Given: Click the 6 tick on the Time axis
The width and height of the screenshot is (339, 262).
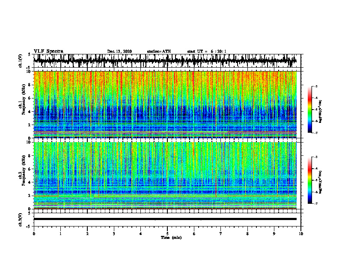Looking at the screenshot, I should click(x=194, y=234).
